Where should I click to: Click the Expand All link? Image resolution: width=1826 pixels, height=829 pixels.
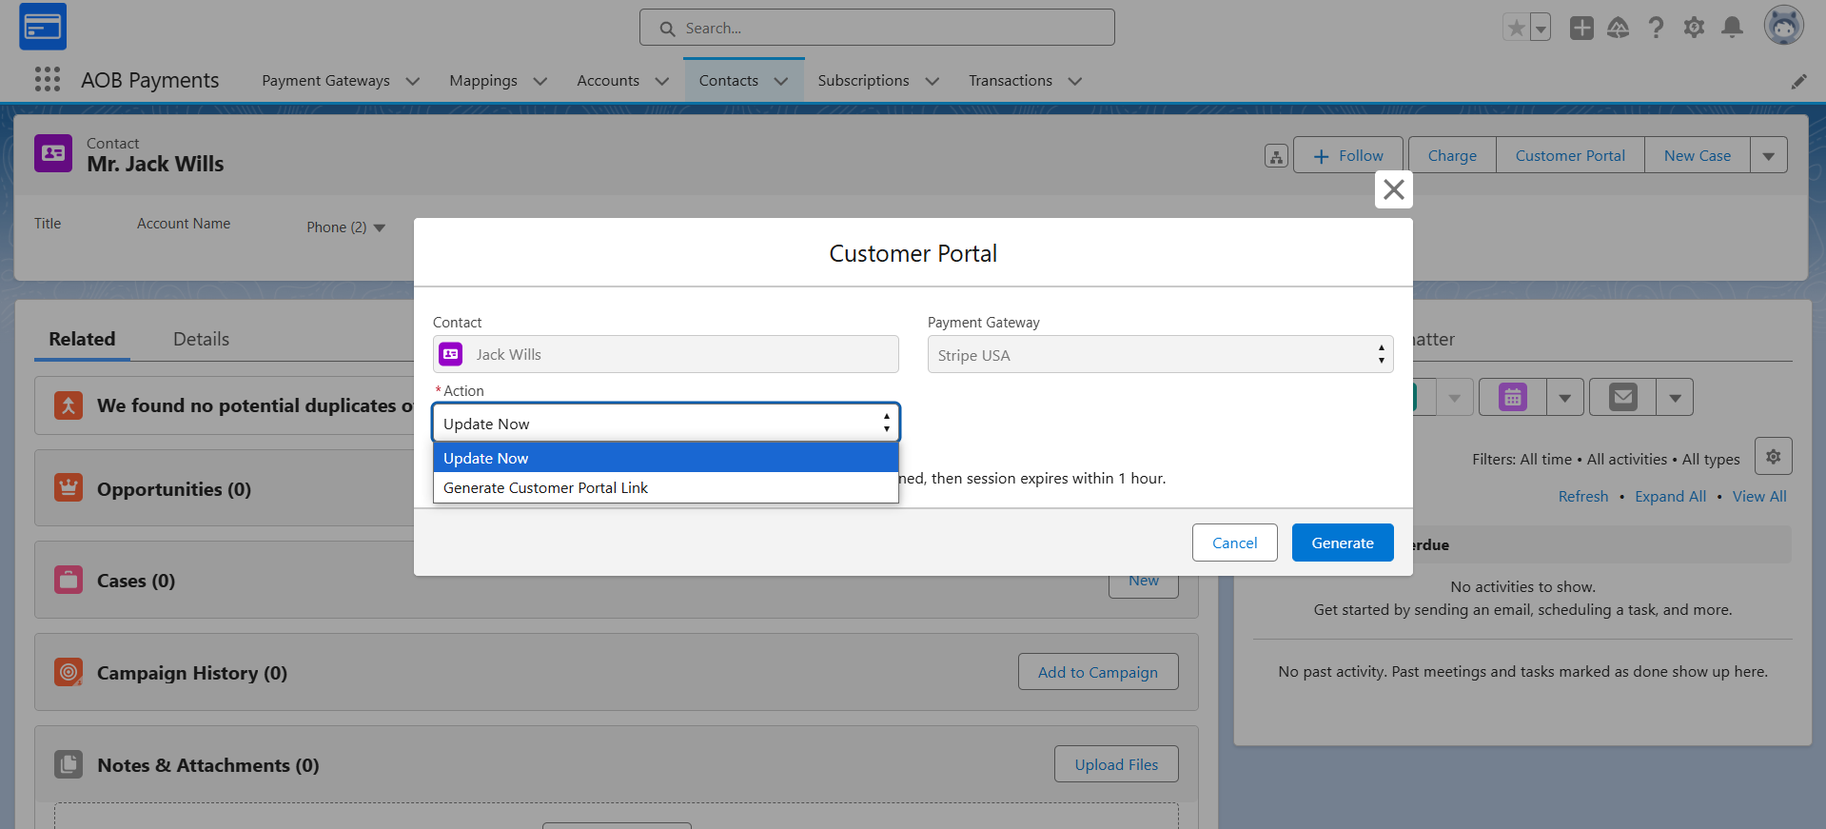coord(1670,497)
